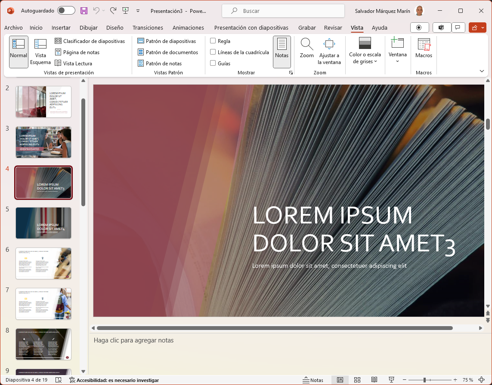This screenshot has height=385, width=492.
Task: Select slide 7 thumbnail
Action: pyautogui.click(x=43, y=303)
